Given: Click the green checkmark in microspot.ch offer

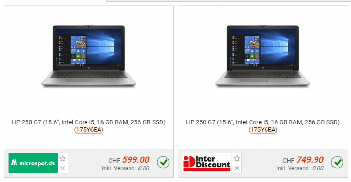Looking at the screenshot, I should coord(163,163).
